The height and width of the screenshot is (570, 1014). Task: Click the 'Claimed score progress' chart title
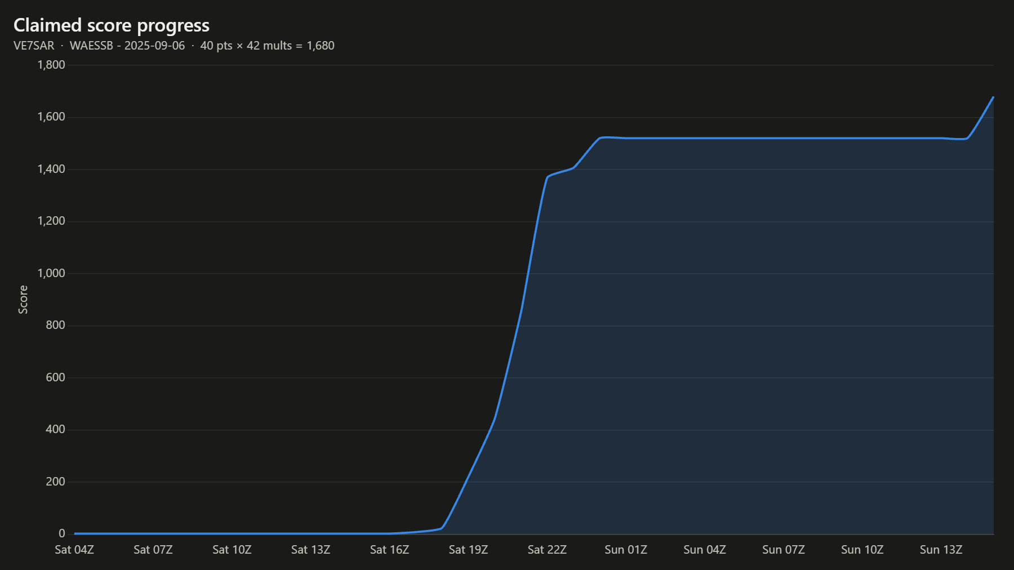[112, 25]
